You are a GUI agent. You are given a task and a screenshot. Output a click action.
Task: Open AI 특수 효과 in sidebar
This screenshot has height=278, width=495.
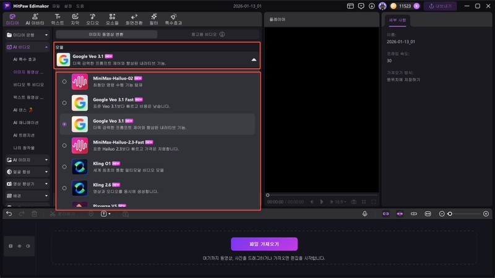25,59
